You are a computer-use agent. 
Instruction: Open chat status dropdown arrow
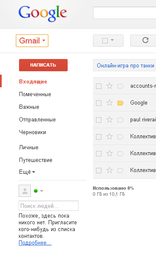coord(41,191)
